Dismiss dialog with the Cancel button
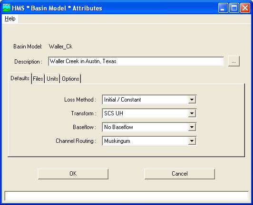 [x=180, y=174]
